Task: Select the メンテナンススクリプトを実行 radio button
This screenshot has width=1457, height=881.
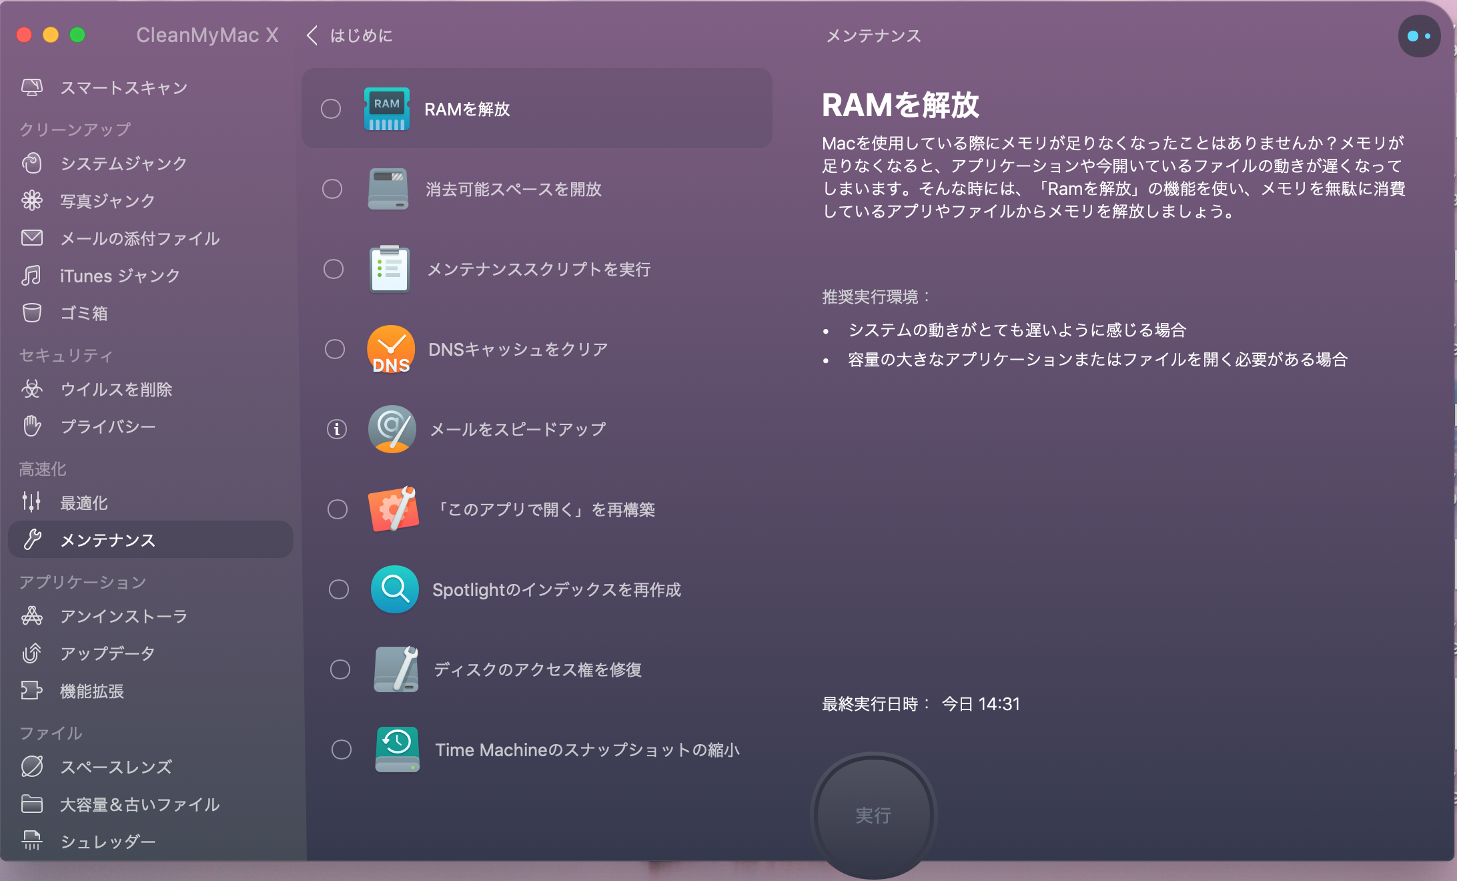Action: [x=334, y=269]
